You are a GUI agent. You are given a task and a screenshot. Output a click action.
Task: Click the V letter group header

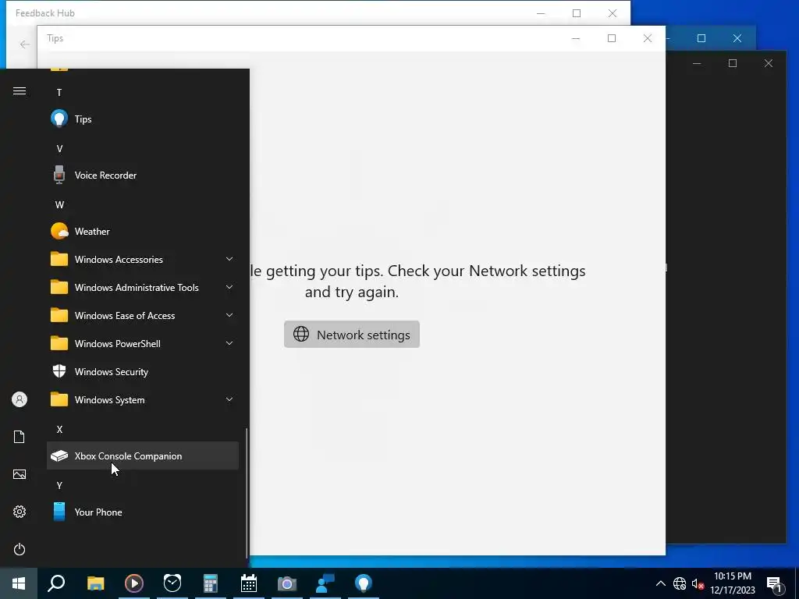59,149
